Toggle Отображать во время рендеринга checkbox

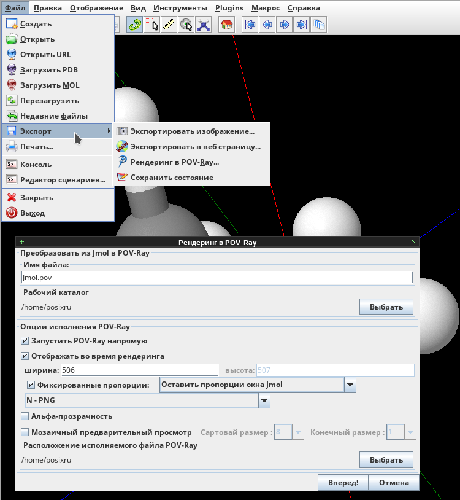(25, 356)
